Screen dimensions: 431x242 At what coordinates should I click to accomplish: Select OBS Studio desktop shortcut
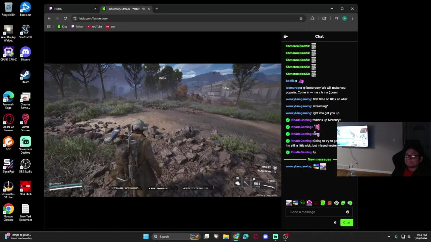26,166
